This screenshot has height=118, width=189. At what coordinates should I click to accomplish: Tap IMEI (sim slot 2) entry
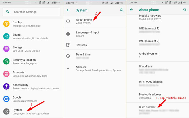pos(158,42)
